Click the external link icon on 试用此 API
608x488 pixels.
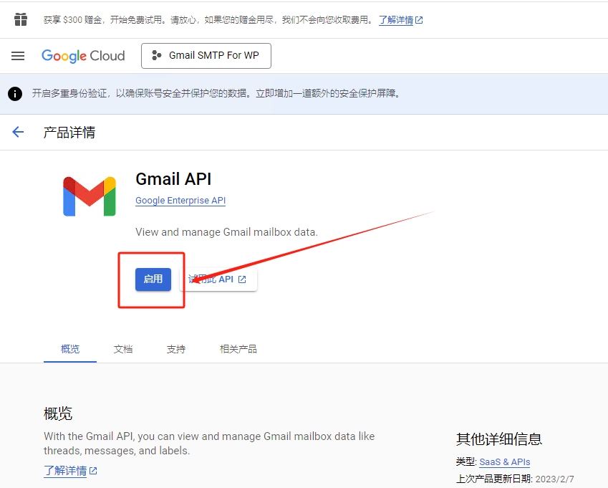click(x=242, y=279)
